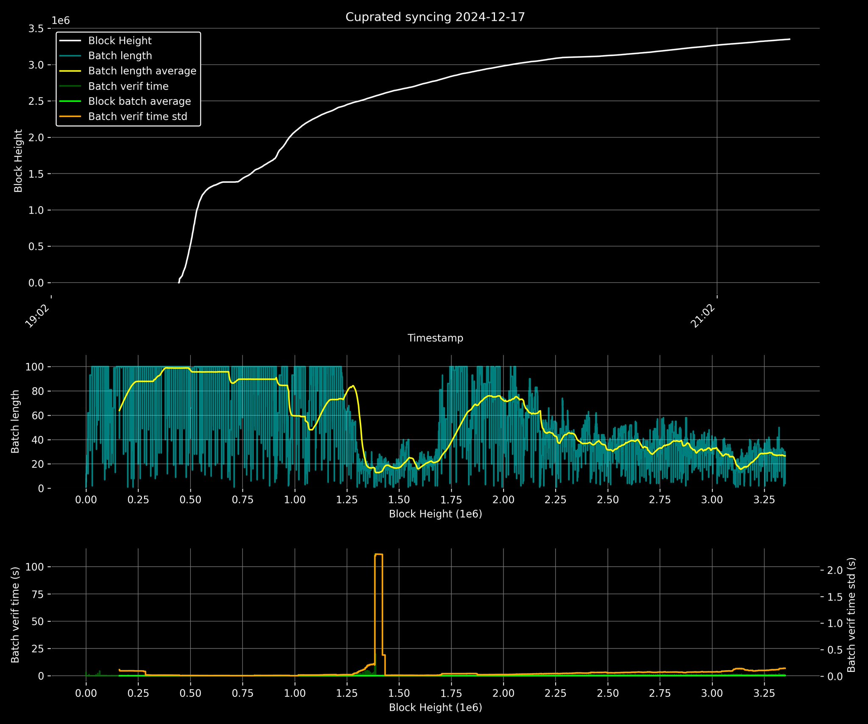The image size is (868, 724).
Task: Click the chart title 'Cuprated syncing 2024-12-17'
Action: [x=435, y=17]
